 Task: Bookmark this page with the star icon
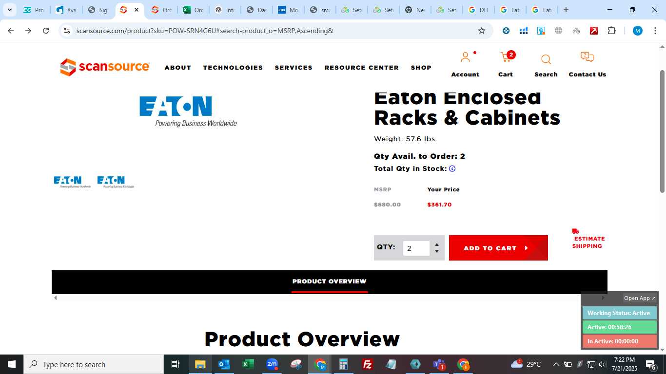482,31
